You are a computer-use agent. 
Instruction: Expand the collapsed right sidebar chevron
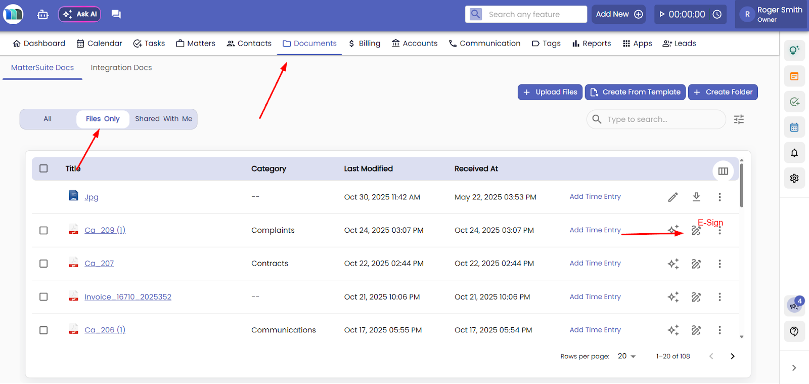pyautogui.click(x=794, y=368)
